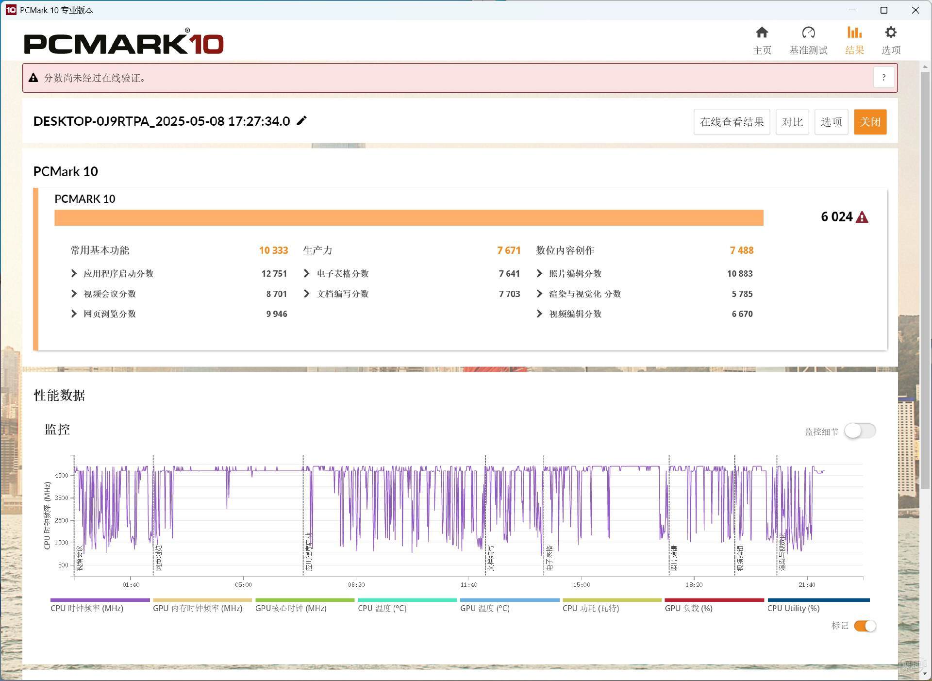Expand 网页浏览分数 row
This screenshot has height=681, width=932.
coord(74,314)
